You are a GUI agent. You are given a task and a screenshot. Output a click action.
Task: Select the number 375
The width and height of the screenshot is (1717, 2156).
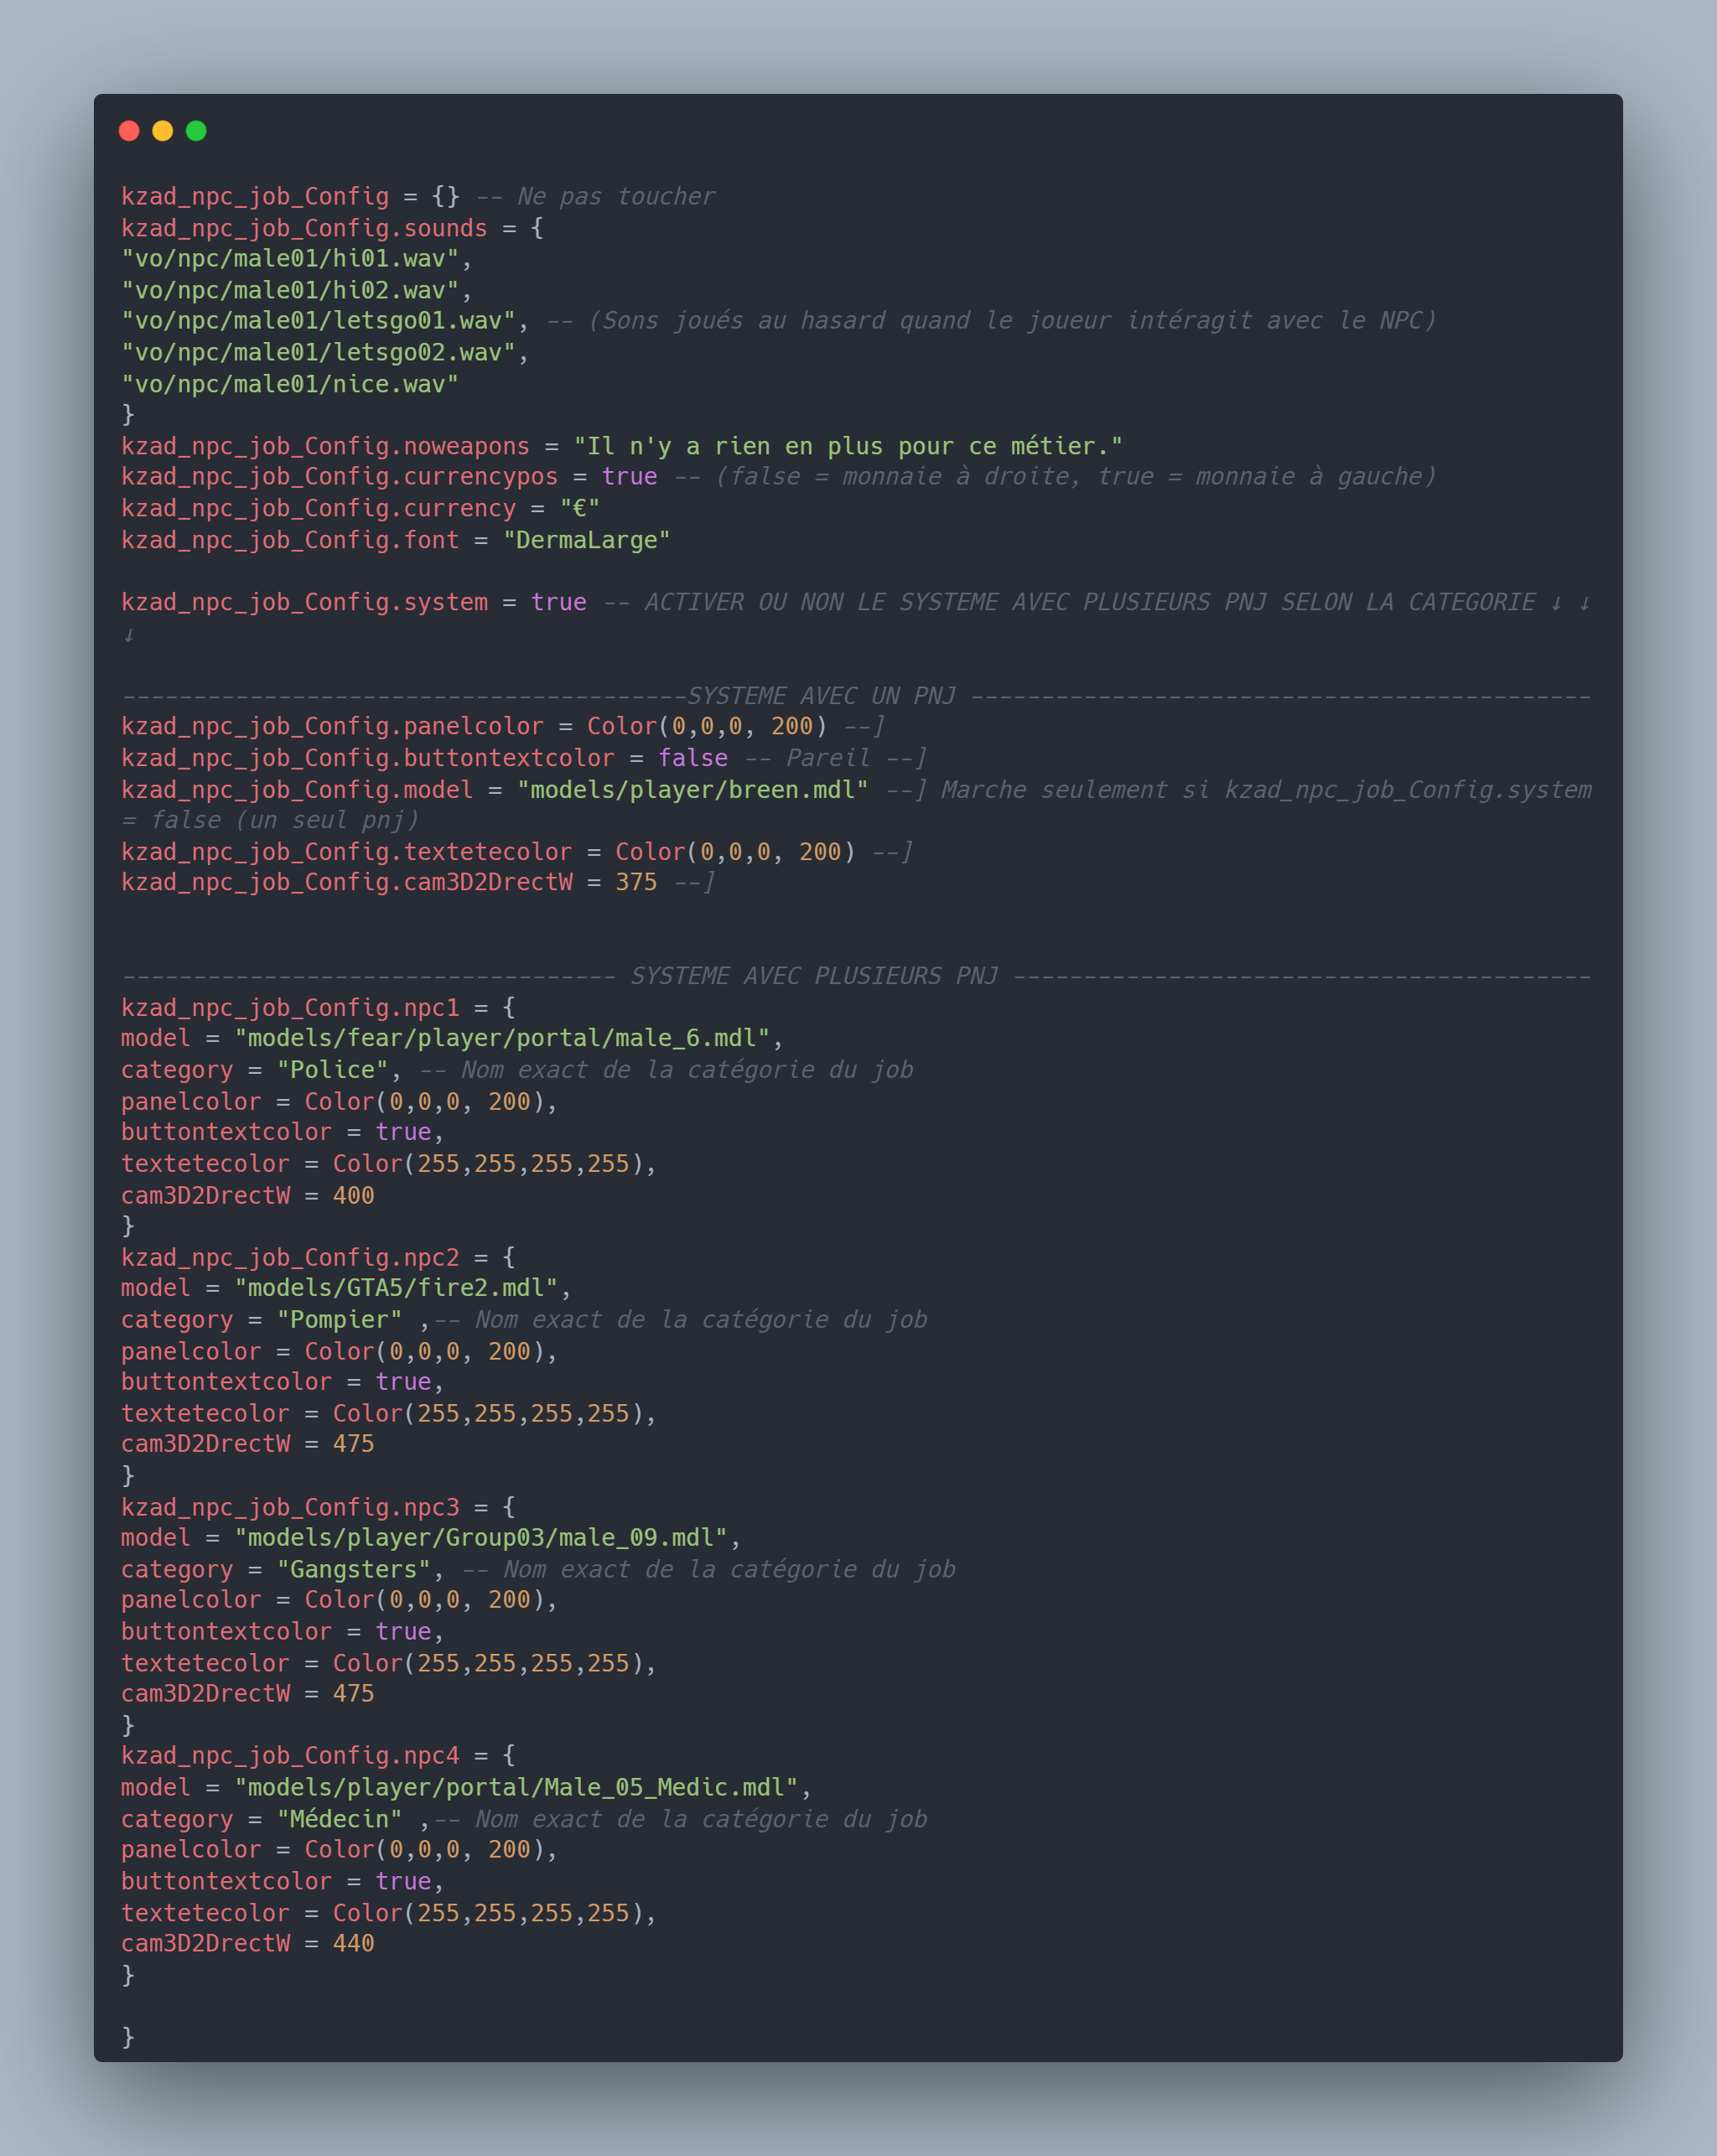pos(636,883)
